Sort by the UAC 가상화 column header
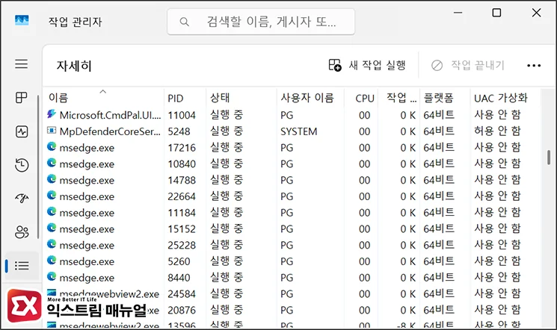 (x=505, y=98)
